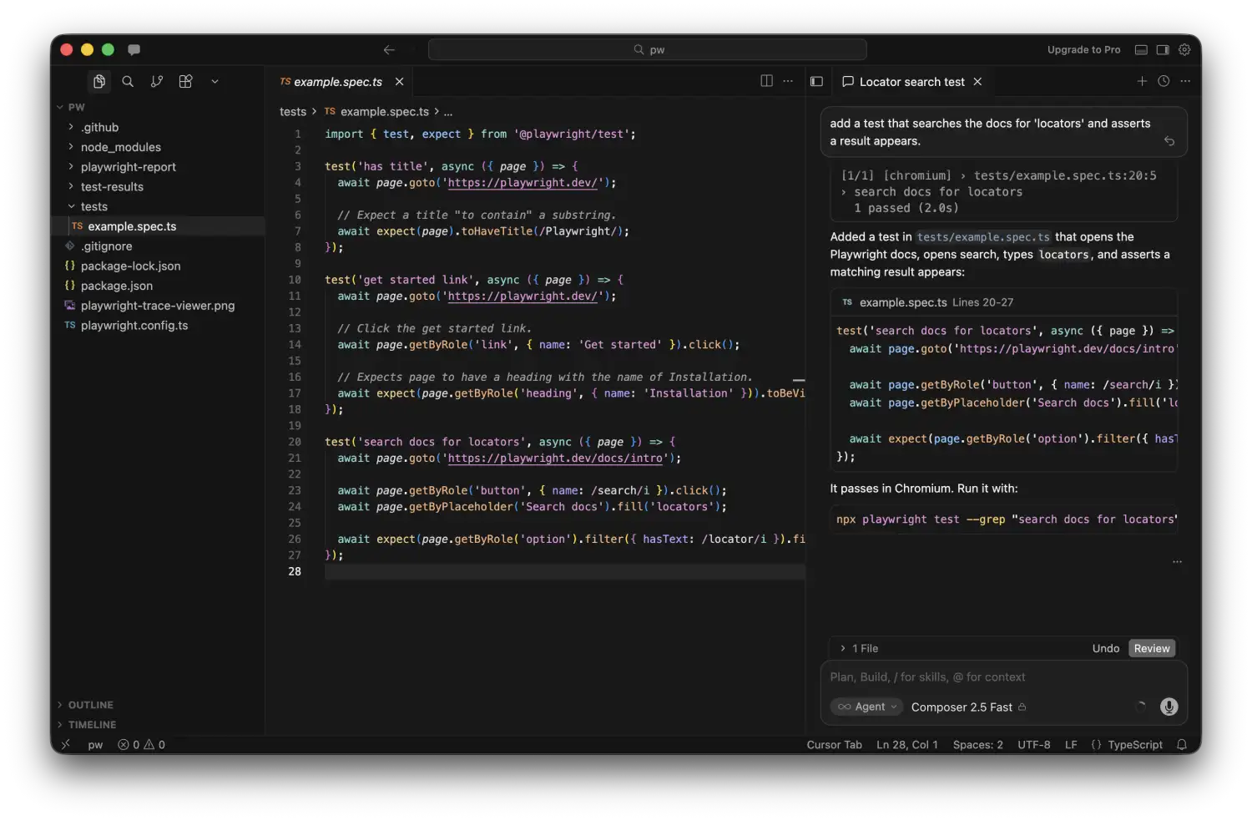This screenshot has height=821, width=1252.
Task: Expand the additional views chevron in sidebar header
Action: tap(215, 81)
